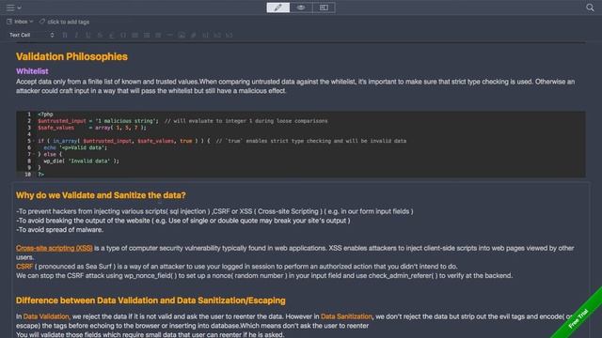
Task: Collapse code fold at line 5
Action: pos(34,141)
